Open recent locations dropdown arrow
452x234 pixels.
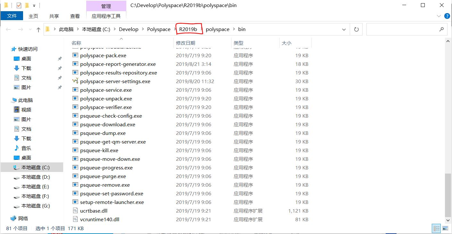pyautogui.click(x=29, y=30)
